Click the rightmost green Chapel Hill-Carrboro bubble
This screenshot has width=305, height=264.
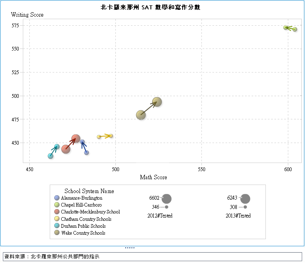coord(294,29)
